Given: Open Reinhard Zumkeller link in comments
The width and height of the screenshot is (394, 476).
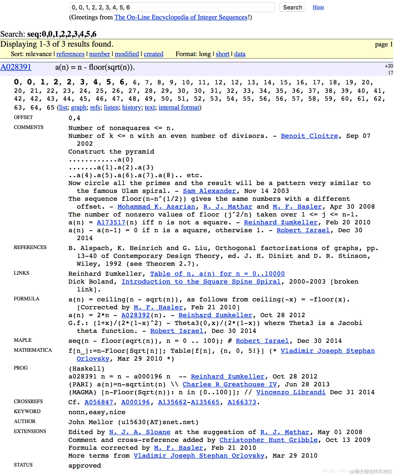Looking at the screenshot, I should (x=281, y=223).
